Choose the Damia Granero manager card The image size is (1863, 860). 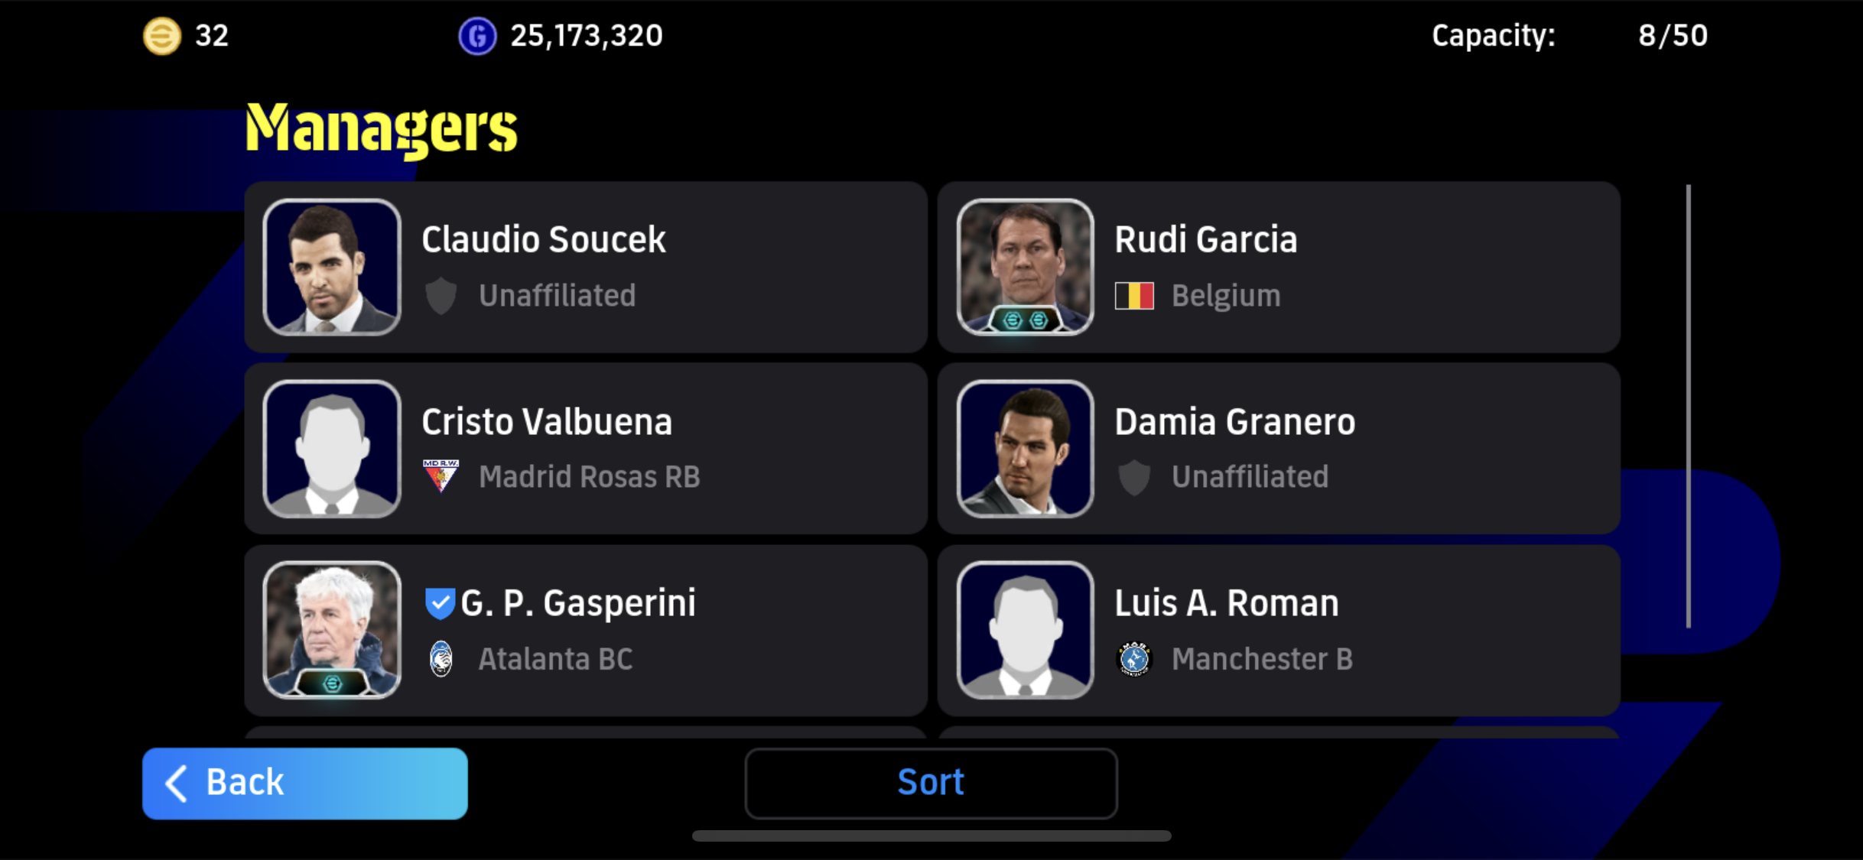tap(1279, 449)
